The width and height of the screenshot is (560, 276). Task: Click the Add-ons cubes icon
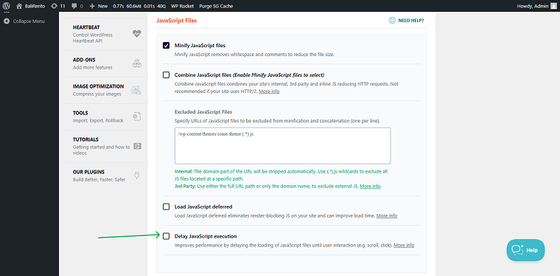[137, 63]
